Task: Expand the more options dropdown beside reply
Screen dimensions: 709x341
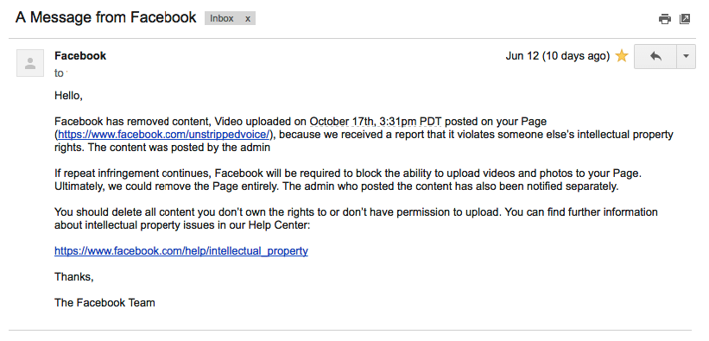Action: tap(686, 56)
